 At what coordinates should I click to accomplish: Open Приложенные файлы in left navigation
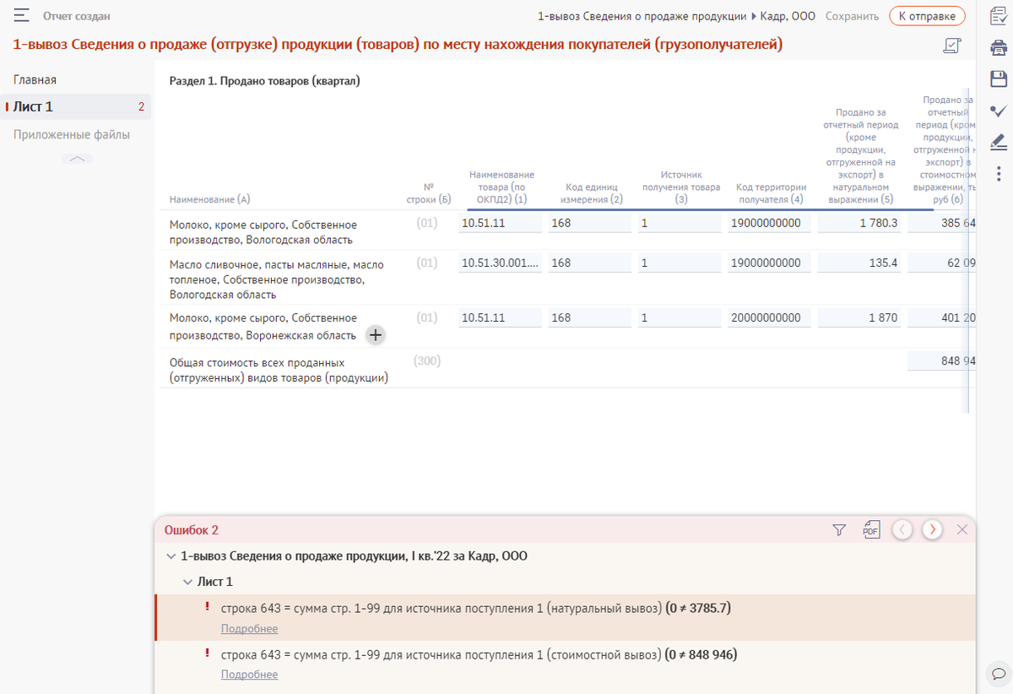pyautogui.click(x=72, y=135)
